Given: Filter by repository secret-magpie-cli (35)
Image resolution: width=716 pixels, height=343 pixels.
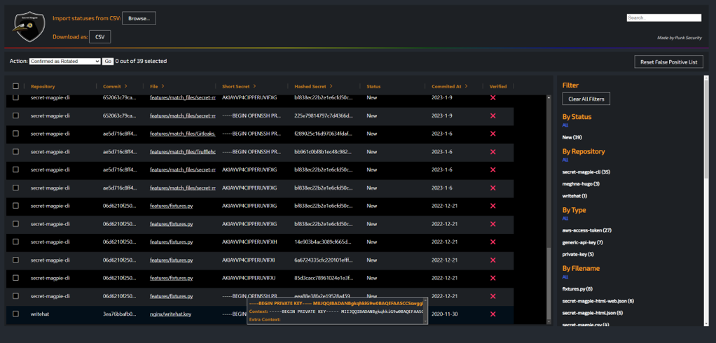Looking at the screenshot, I should coord(586,172).
